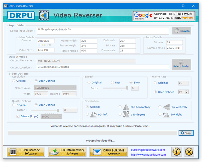This screenshot has height=162, width=202.
Task: Click the Sample rate 22.05 kHz field
Action: pos(174,48)
